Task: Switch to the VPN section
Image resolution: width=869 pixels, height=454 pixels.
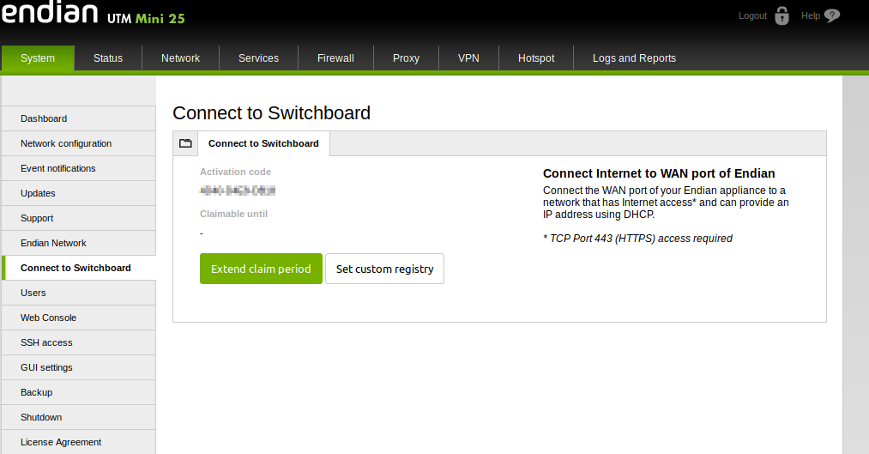Action: coord(468,58)
